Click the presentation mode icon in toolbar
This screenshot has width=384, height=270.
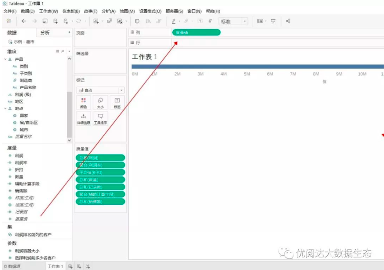(x=273, y=21)
